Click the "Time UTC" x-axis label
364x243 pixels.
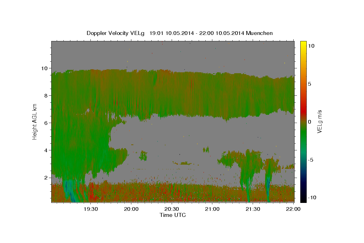point(173,215)
